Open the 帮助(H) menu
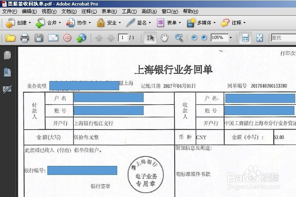 pyautogui.click(x=191, y=11)
